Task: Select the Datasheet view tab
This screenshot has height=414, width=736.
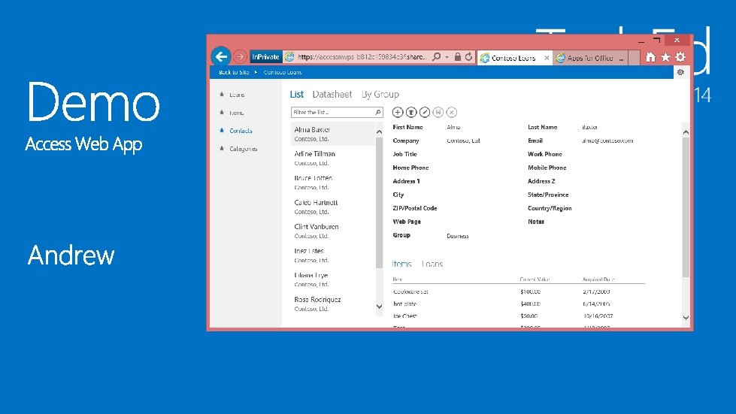Action: 332,94
